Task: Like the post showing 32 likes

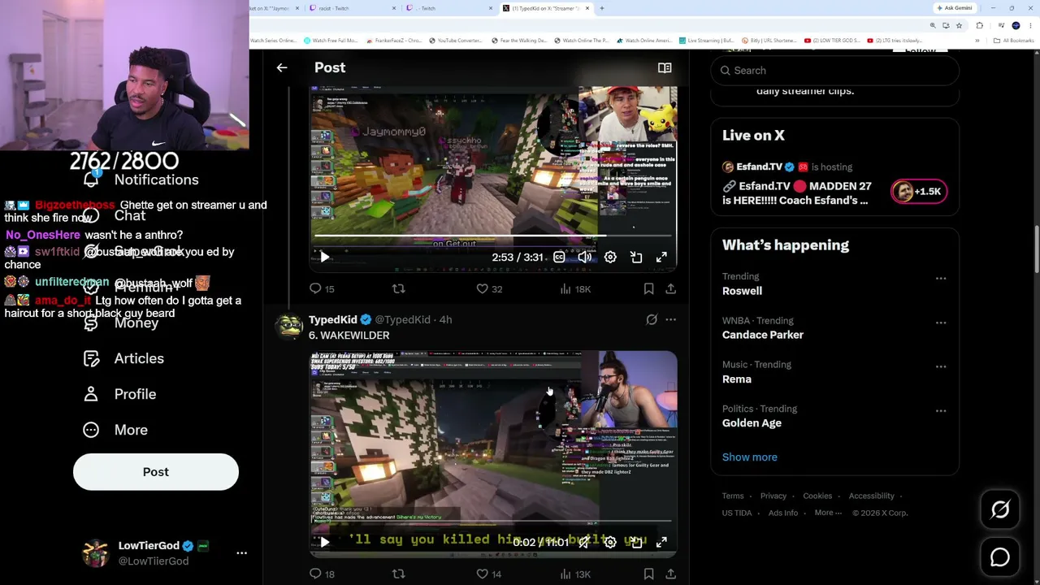Action: [489, 288]
